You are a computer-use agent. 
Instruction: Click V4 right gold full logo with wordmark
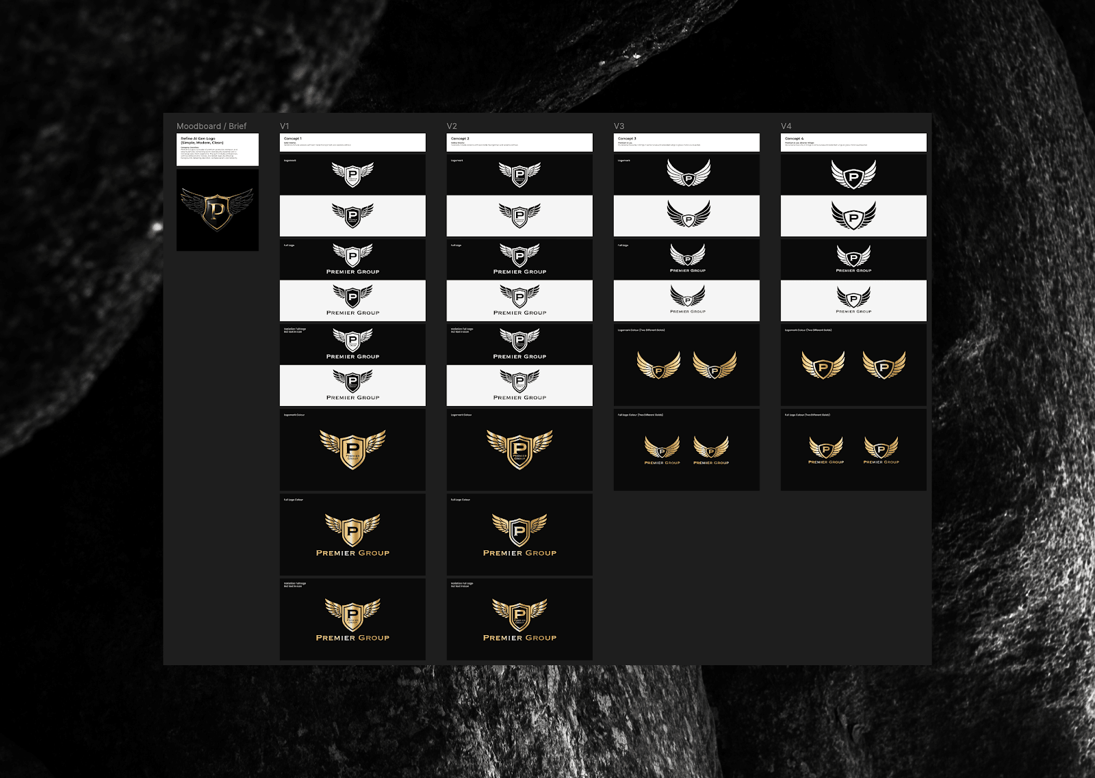click(881, 451)
